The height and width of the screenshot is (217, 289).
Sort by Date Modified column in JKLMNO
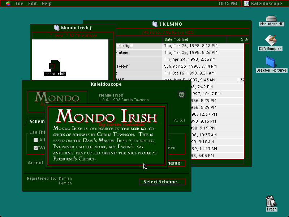pyautogui.click(x=194, y=39)
